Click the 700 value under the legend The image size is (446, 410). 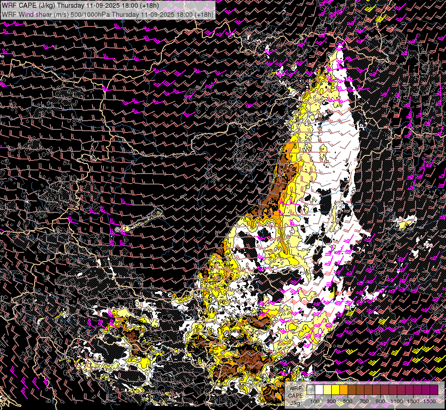pyautogui.click(x=364, y=401)
